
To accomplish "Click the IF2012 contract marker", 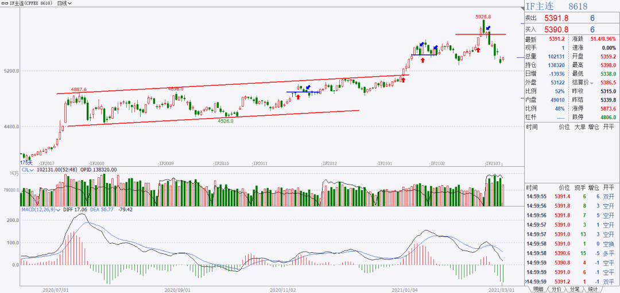I will pos(330,163).
